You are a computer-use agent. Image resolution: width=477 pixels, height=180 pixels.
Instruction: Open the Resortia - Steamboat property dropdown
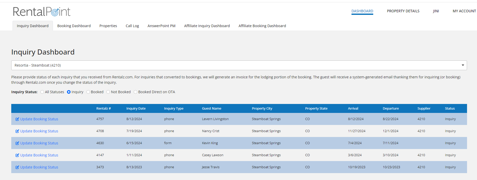(x=239, y=65)
